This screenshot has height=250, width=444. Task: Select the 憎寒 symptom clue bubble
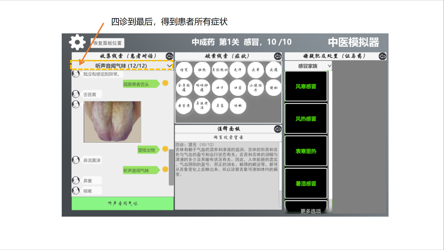coord(184,70)
